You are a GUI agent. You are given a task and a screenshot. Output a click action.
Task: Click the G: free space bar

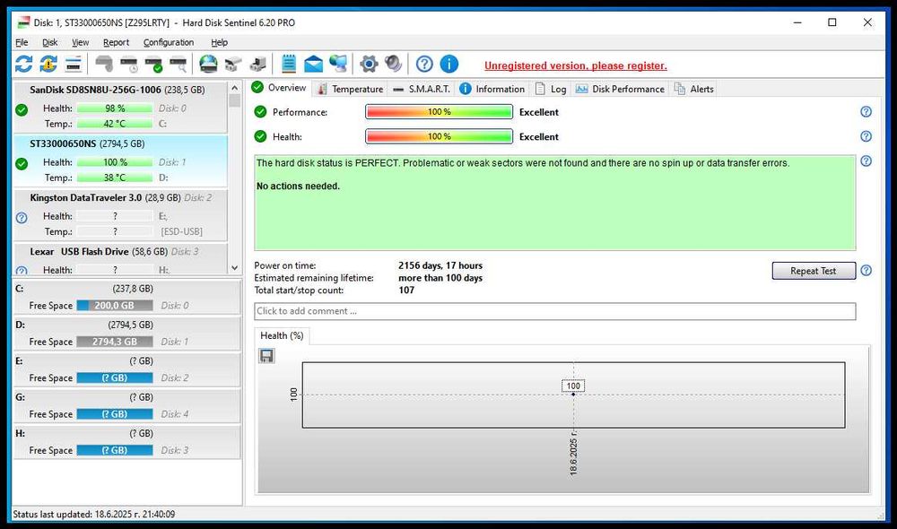[115, 414]
